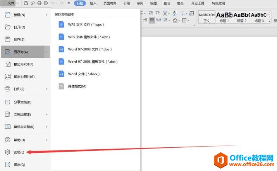Apply the 正文 style
This screenshot has height=171, width=277.
pos(206,17)
